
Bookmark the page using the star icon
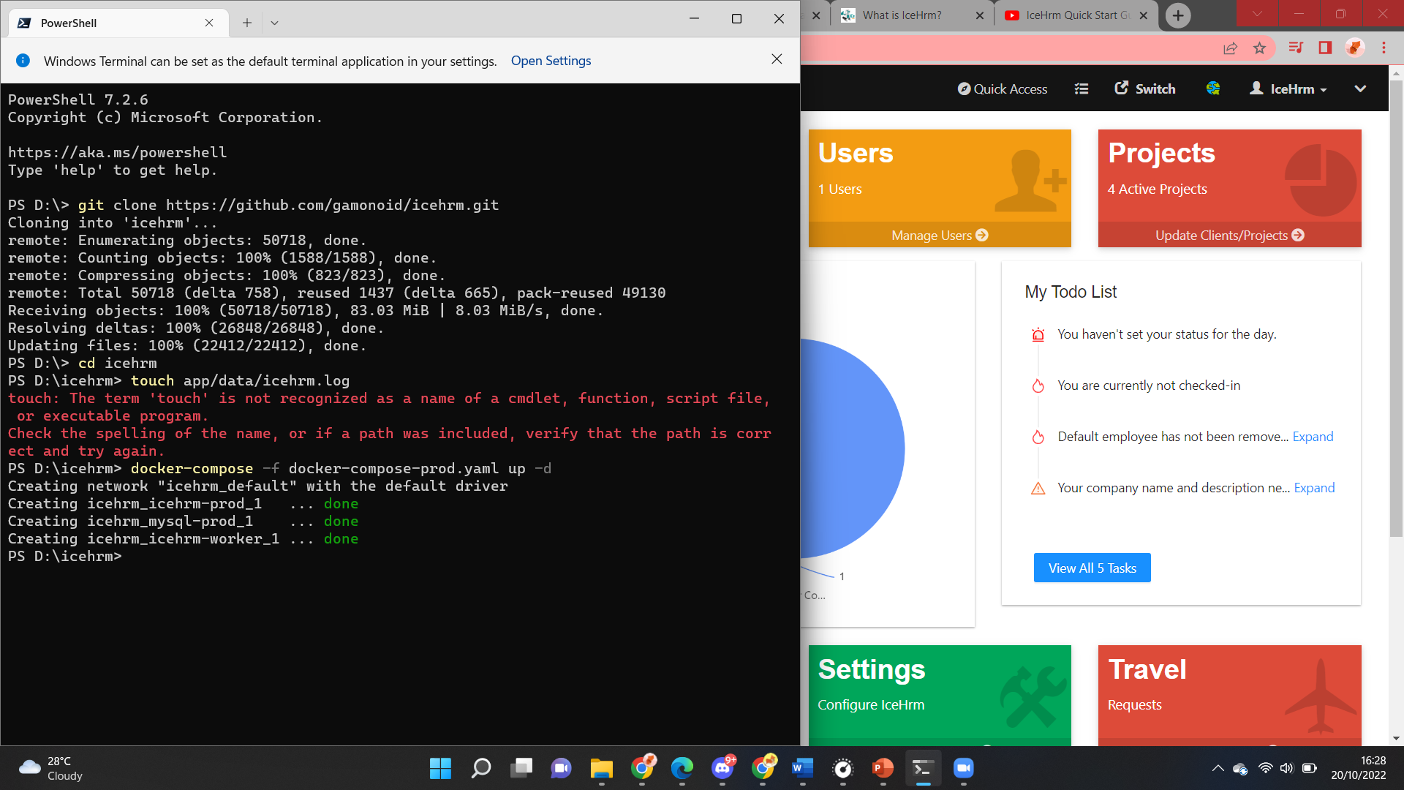pyautogui.click(x=1260, y=48)
